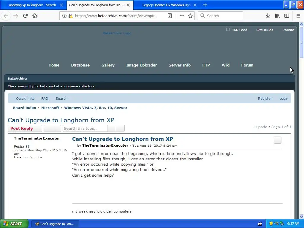The image size is (304, 228).
Task: Click the BetaArchive Logo image link
Action: tap(117, 33)
